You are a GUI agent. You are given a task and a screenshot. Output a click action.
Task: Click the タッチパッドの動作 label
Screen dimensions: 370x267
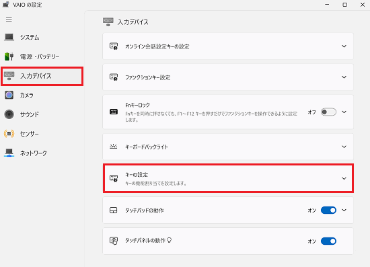(x=145, y=211)
